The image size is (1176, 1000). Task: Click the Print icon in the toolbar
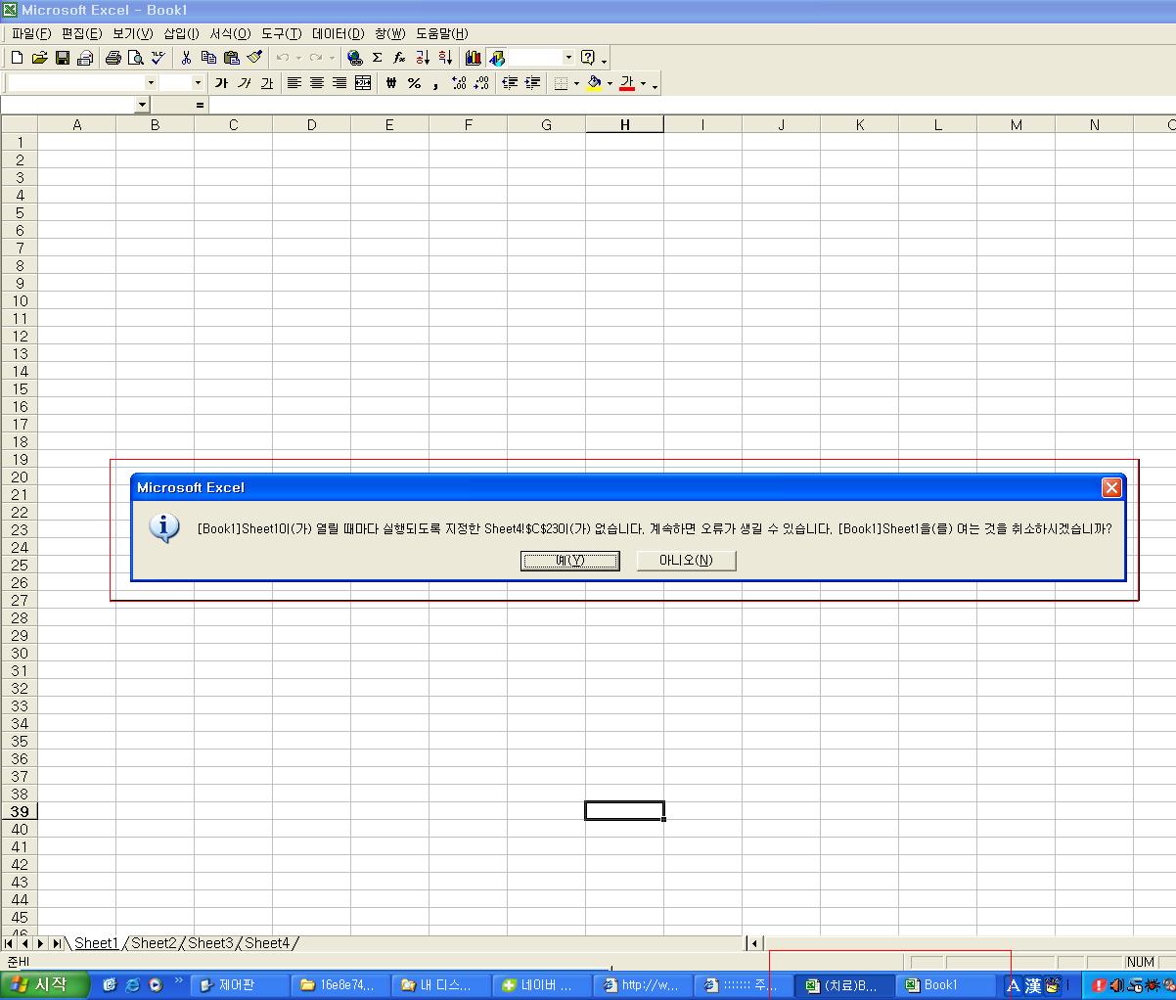[x=113, y=58]
